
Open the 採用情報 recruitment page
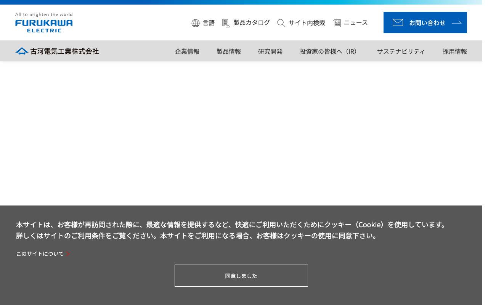454,51
